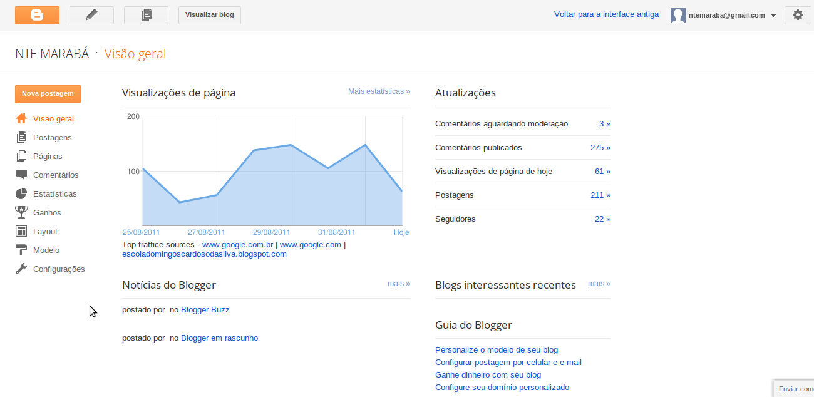Click the 25/08/2011 chart date label
The width and height of the screenshot is (814, 397).
pyautogui.click(x=141, y=232)
